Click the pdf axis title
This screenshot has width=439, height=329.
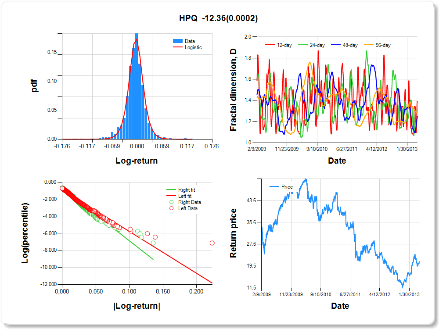click(x=34, y=86)
